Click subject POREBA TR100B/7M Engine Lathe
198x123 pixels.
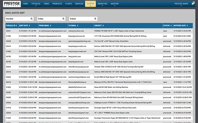(119, 31)
